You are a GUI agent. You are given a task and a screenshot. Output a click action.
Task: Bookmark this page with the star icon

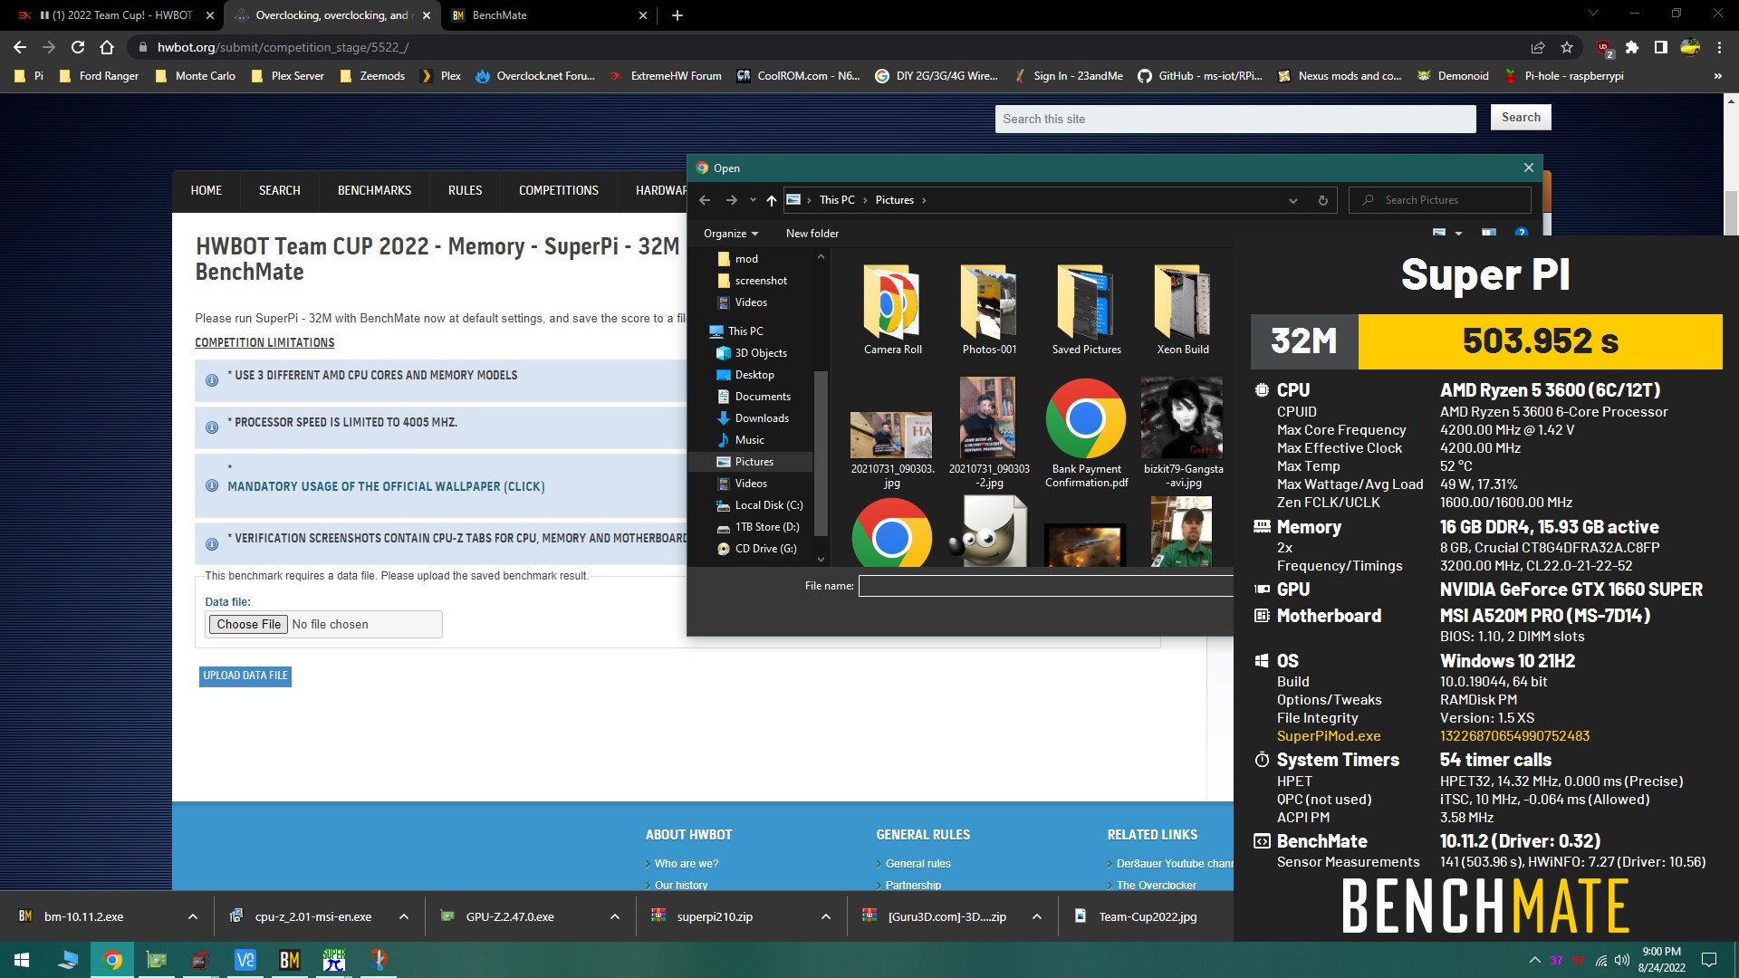(1567, 47)
